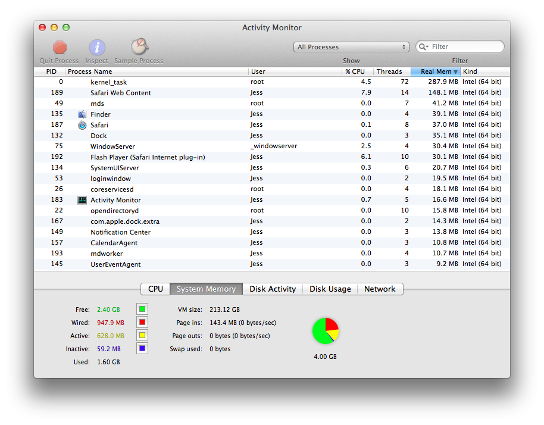Click the Used value 1.60 GB
Image resolution: width=544 pixels, height=425 pixels.
pyautogui.click(x=108, y=362)
